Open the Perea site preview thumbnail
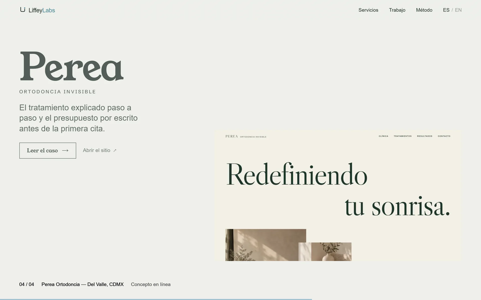Viewport: 481px width, 300px height. pyautogui.click(x=338, y=195)
